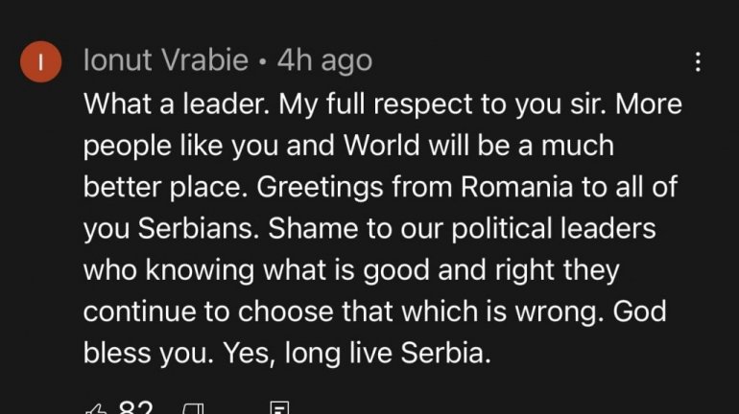This screenshot has width=739, height=414.
Task: Open replies using the reply icon
Action: 279,410
